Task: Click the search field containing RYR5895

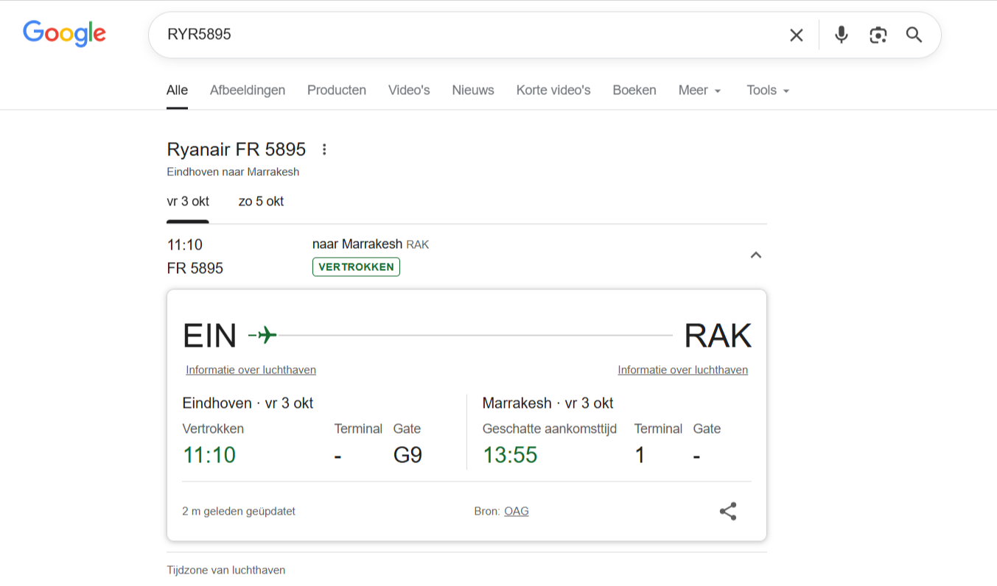Action: [x=464, y=35]
